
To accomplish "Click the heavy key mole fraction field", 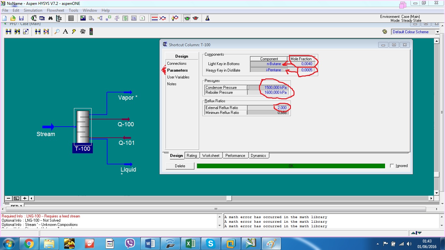I will pos(301,70).
